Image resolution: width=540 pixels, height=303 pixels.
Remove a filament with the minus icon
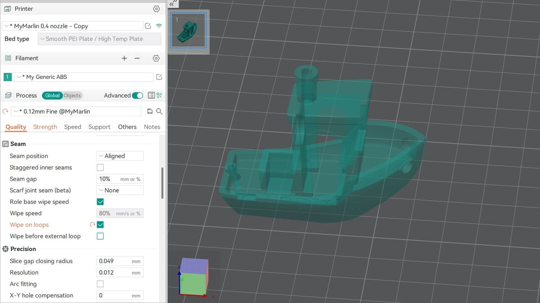coord(137,58)
